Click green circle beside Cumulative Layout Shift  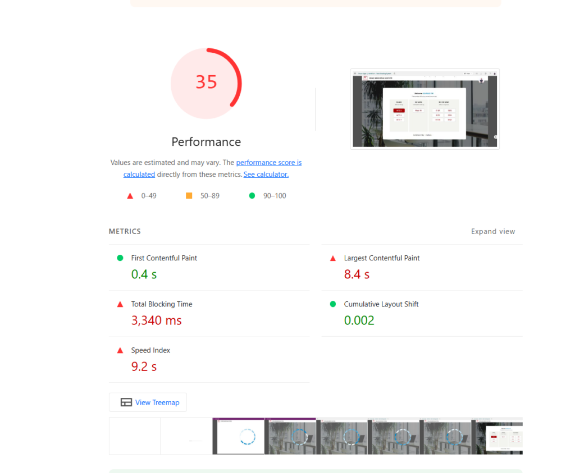(x=332, y=304)
